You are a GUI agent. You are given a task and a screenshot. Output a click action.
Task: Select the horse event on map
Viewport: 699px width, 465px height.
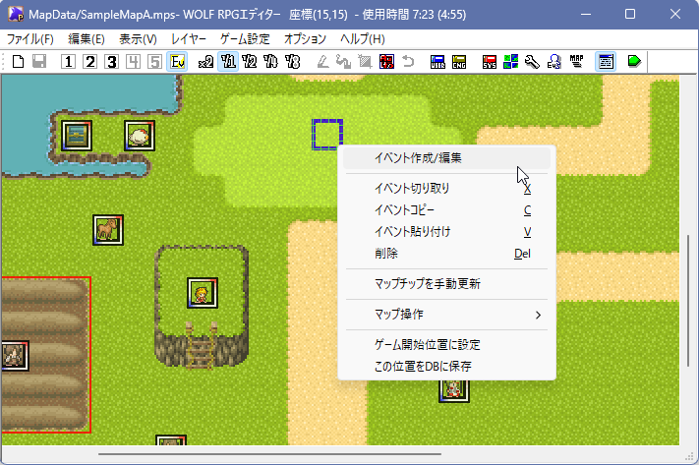click(108, 230)
